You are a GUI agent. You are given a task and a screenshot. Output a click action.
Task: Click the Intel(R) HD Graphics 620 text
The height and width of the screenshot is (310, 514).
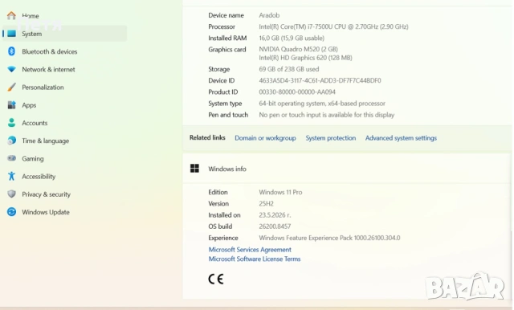305,58
